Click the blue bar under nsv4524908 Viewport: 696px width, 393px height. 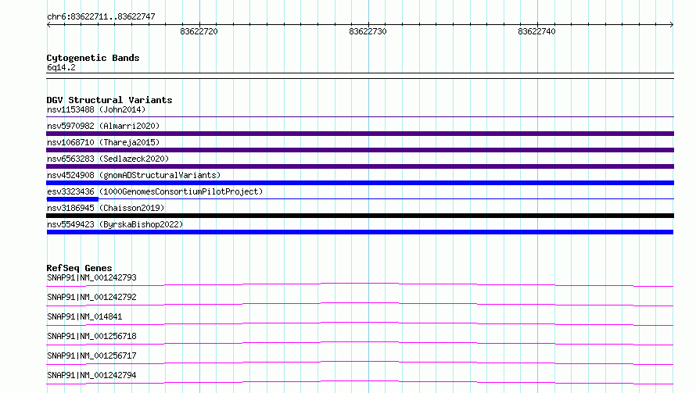[x=360, y=183]
